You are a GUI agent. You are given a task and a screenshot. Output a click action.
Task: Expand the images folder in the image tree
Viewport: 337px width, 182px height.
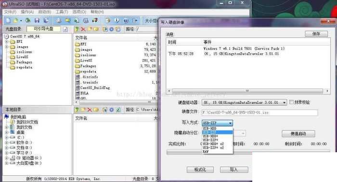pyautogui.click(x=7, y=47)
